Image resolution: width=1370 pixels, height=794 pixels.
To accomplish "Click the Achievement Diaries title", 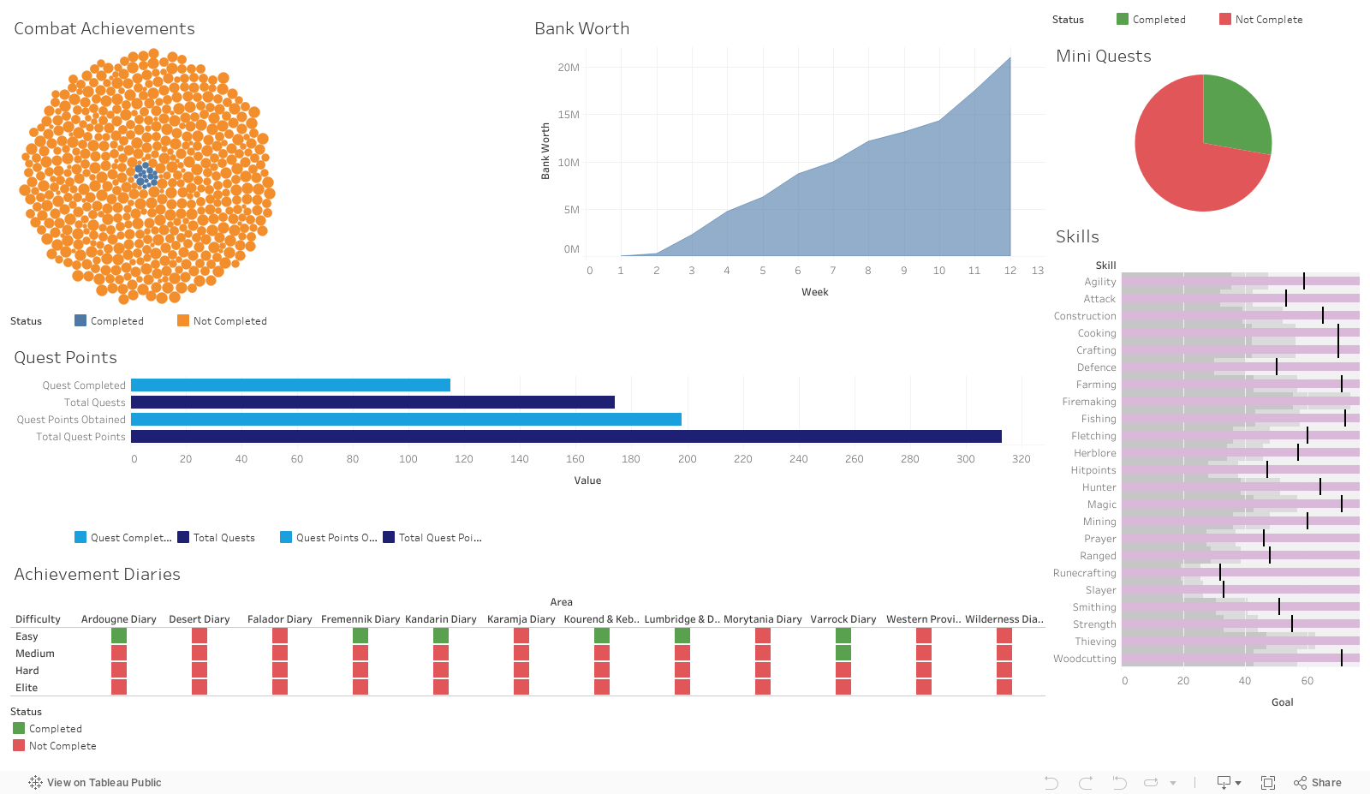I will 98,574.
